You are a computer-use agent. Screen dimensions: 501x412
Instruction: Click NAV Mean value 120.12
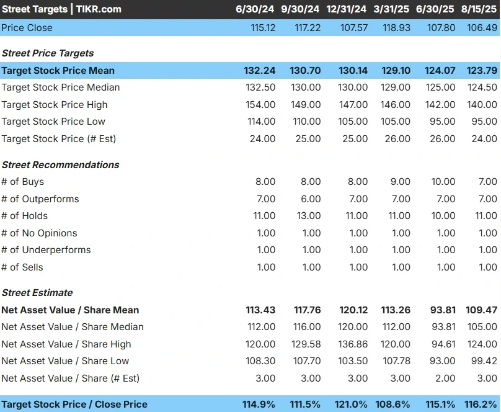point(353,310)
